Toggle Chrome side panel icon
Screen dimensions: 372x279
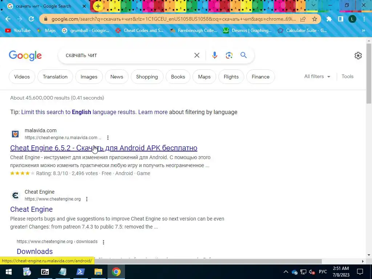[x=341, y=19]
